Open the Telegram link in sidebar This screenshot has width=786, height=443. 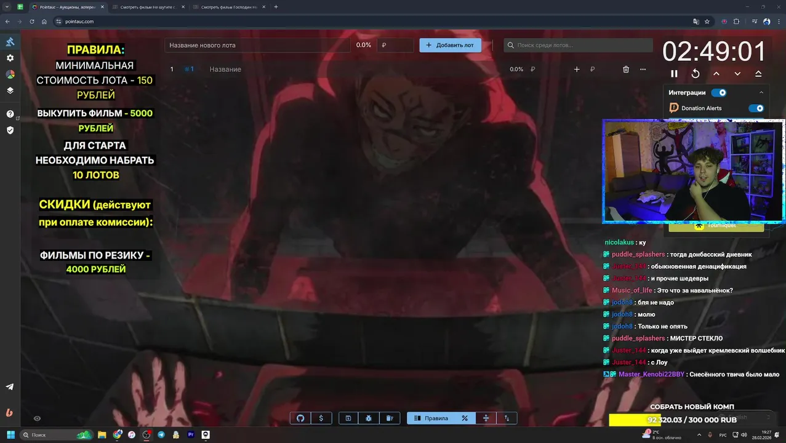[10, 387]
